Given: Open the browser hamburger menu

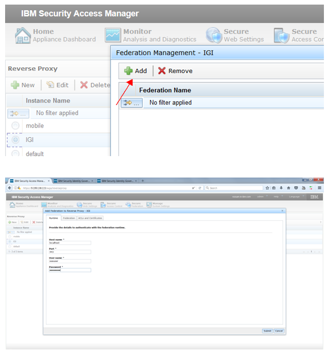Looking at the screenshot, I should click(x=319, y=188).
